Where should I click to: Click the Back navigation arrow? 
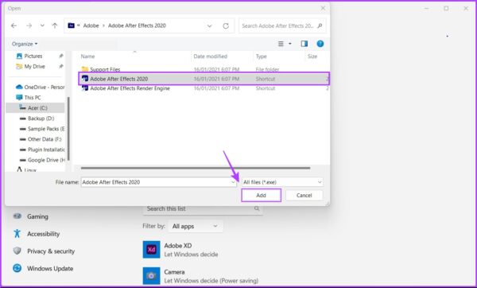[x=14, y=26]
